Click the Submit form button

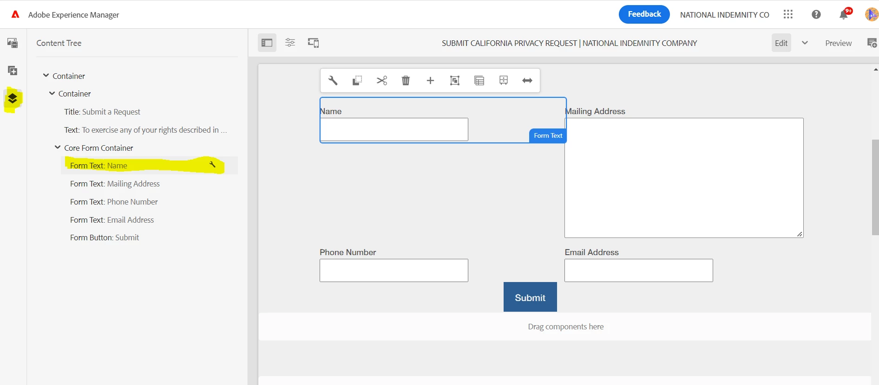530,297
